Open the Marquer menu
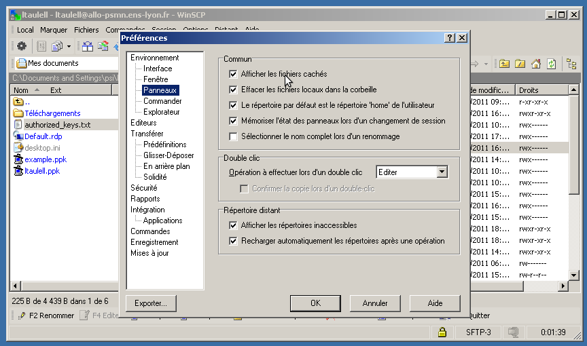 click(x=54, y=30)
